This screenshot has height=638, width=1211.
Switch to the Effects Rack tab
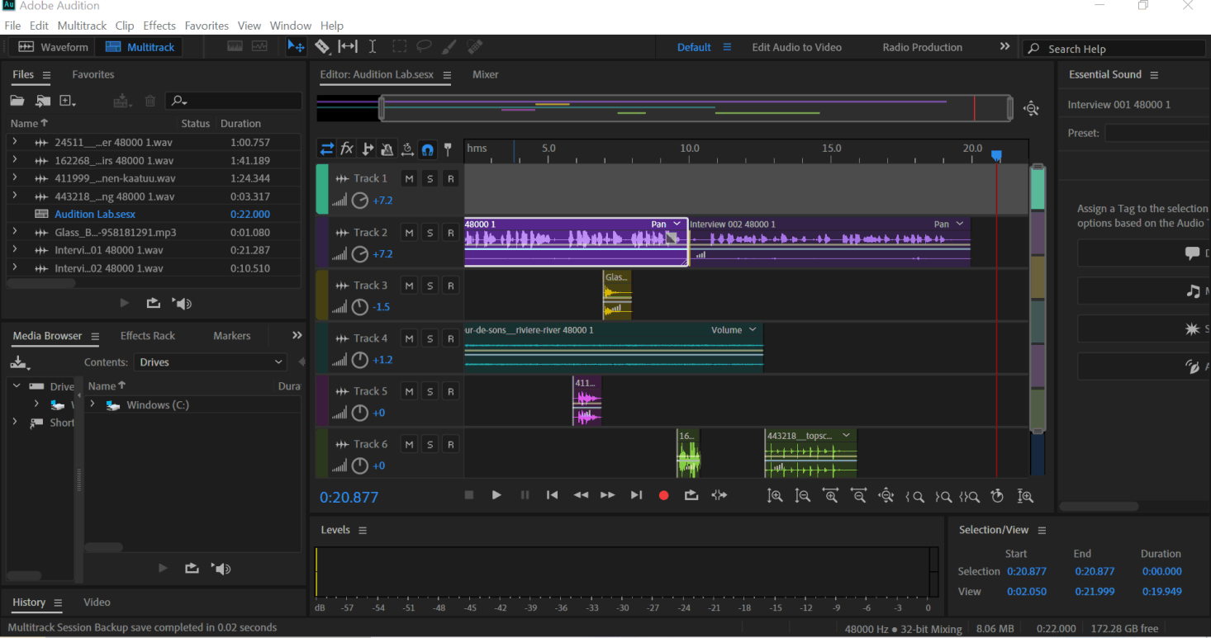(148, 335)
